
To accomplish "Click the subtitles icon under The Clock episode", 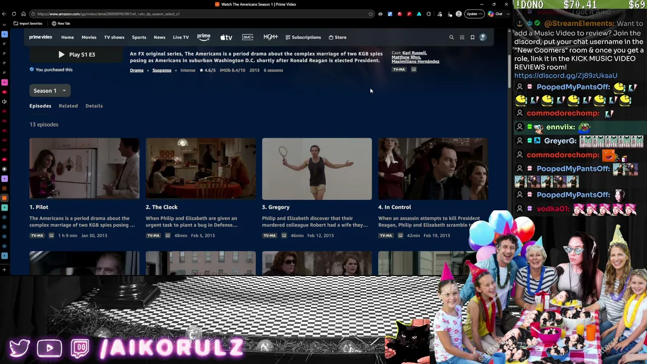I will tap(167, 236).
